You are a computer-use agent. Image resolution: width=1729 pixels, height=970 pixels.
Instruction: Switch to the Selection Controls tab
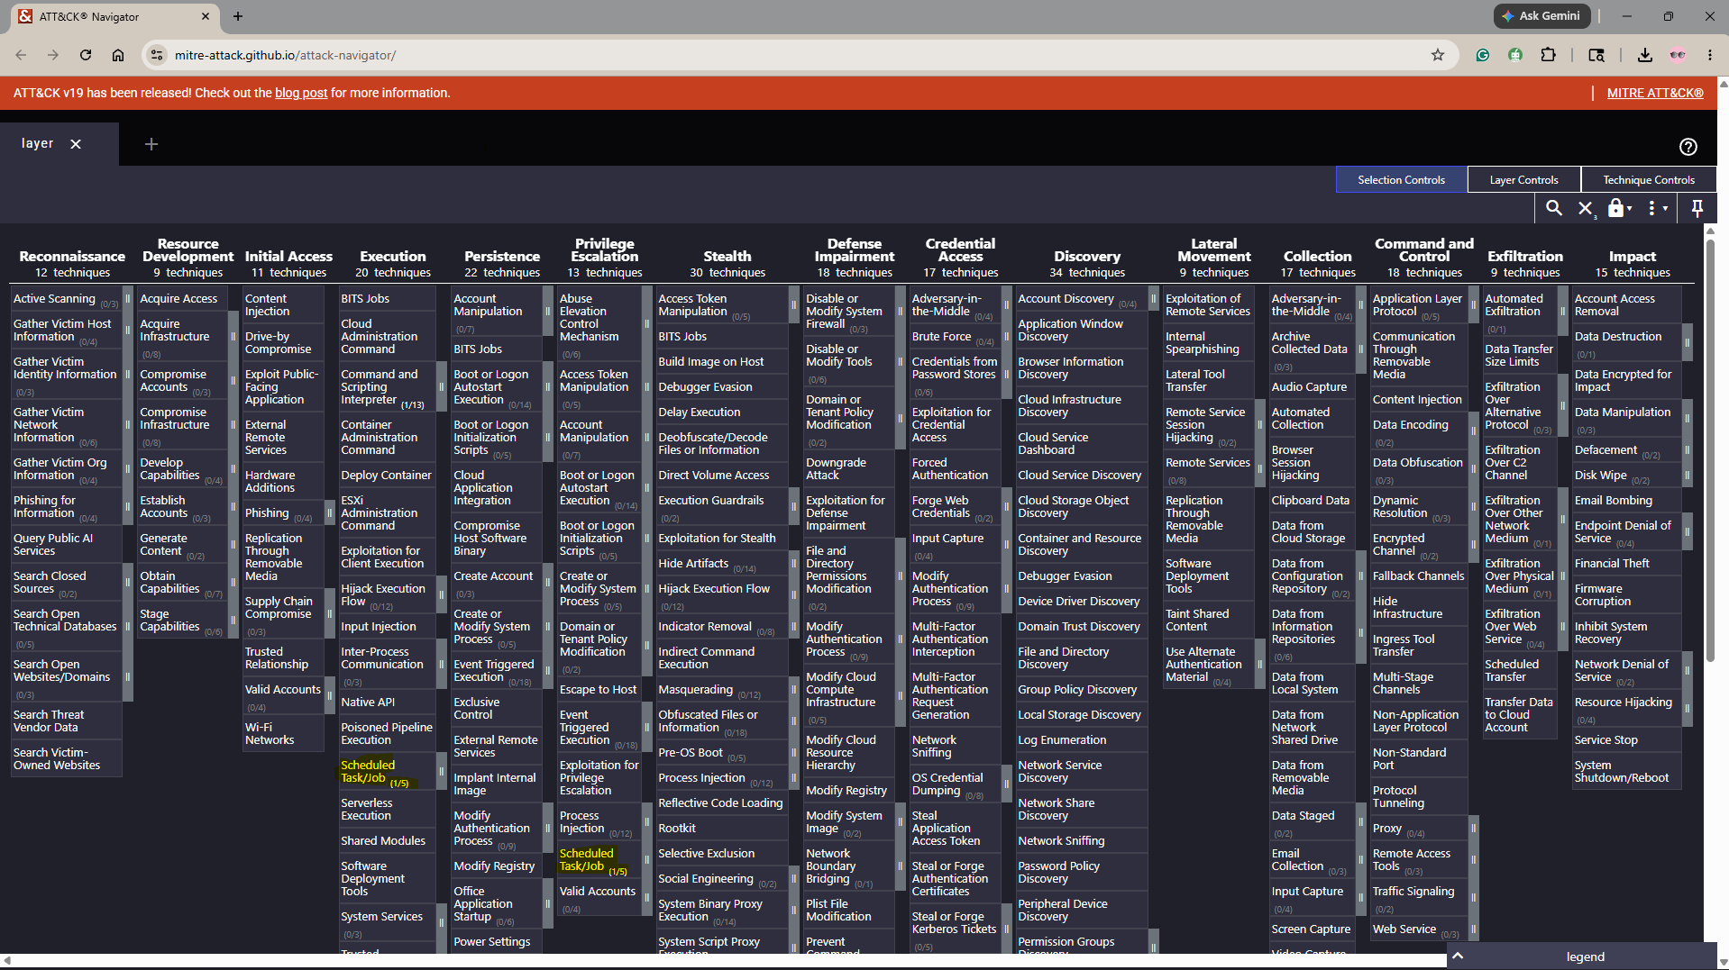[x=1401, y=180]
